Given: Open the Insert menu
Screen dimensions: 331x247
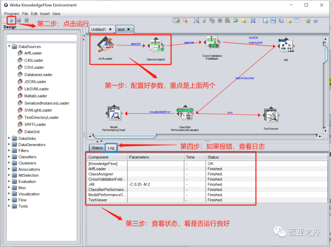Looking at the screenshot, I should pyautogui.click(x=45, y=14).
